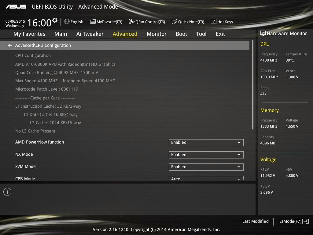Click the Microcode Patch Level: 6001119 line

click(x=47, y=89)
